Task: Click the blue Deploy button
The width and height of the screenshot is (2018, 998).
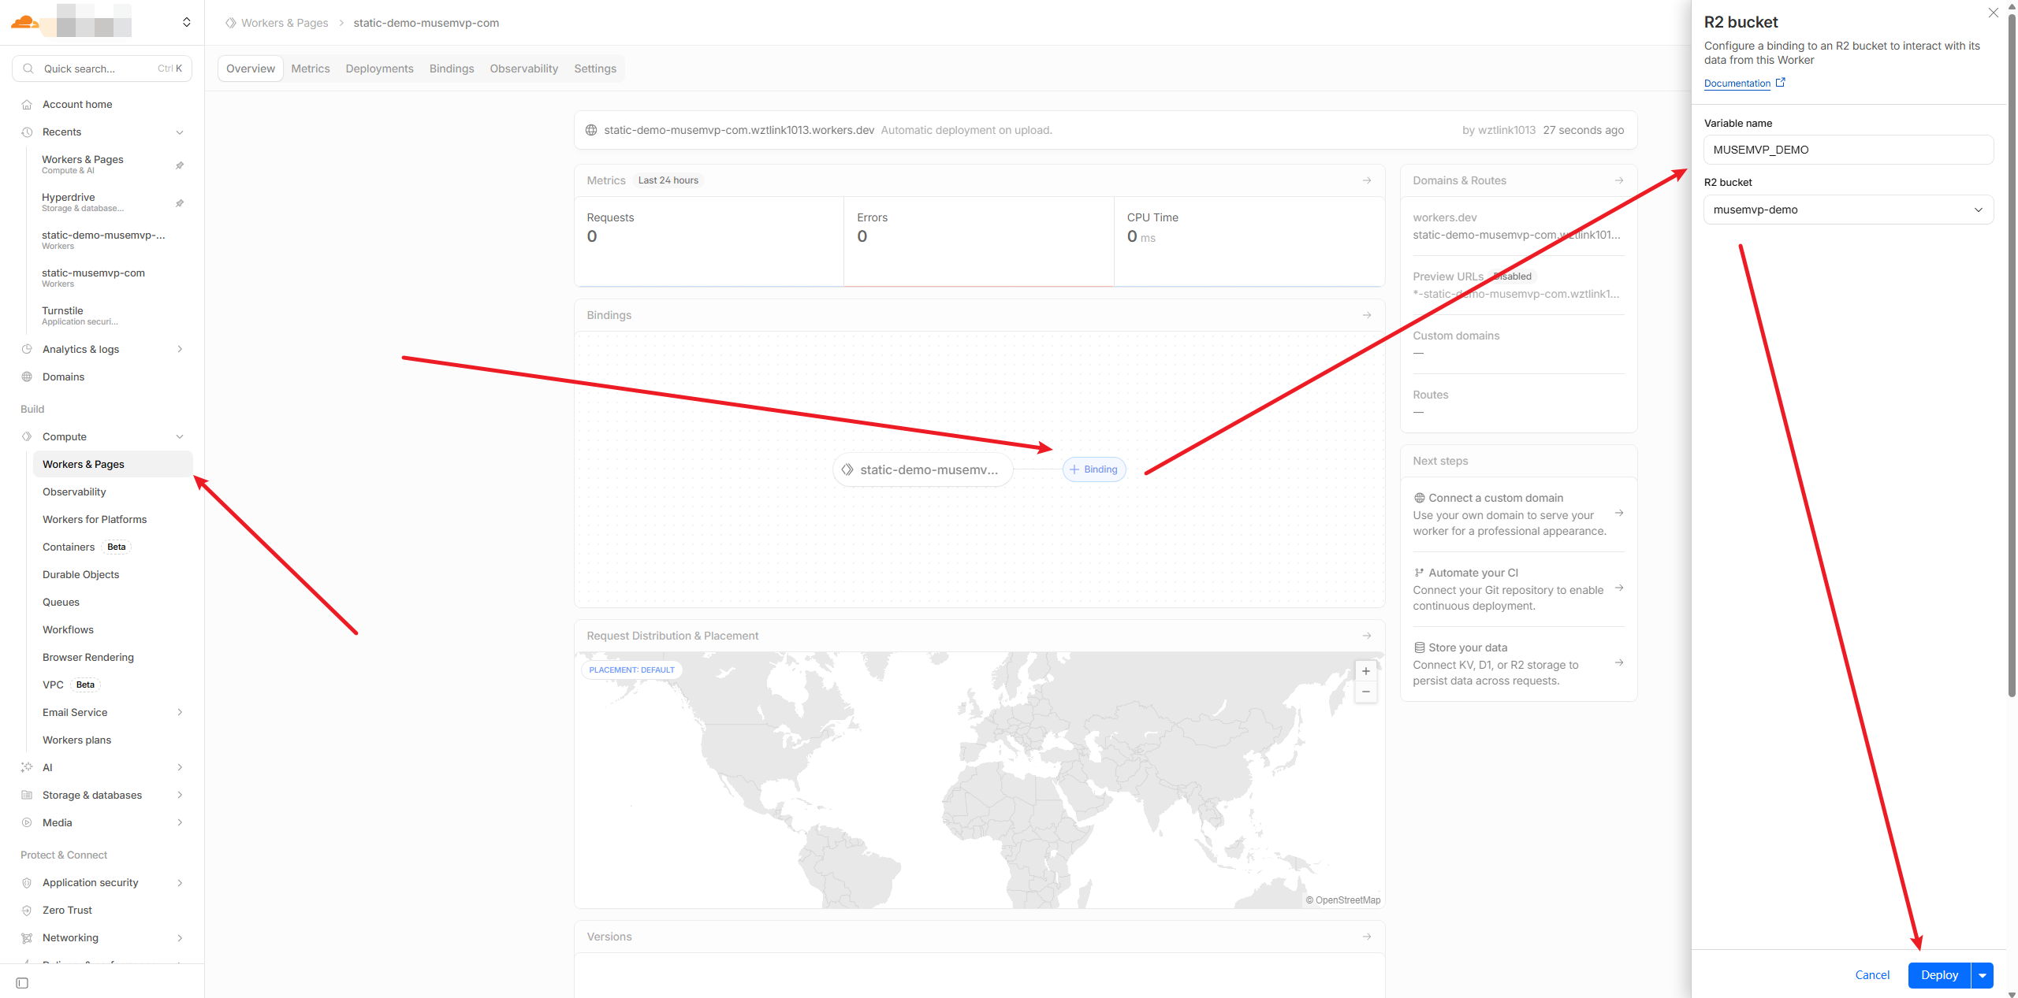Action: (x=1938, y=975)
